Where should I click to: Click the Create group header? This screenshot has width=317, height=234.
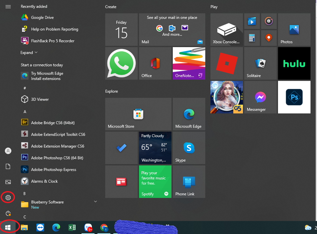(x=111, y=7)
